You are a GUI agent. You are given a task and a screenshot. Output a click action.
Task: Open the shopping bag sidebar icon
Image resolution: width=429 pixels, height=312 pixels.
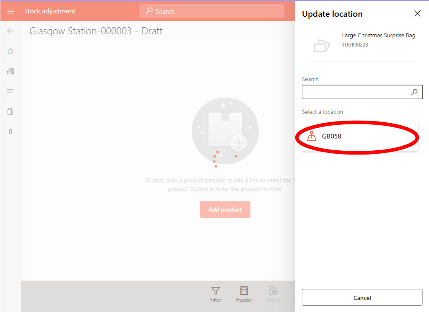10,111
